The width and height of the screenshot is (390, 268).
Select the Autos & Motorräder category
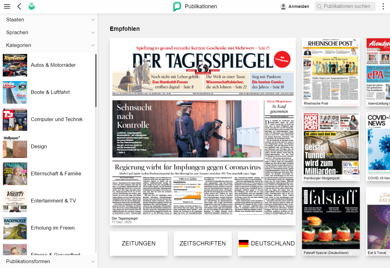click(53, 65)
